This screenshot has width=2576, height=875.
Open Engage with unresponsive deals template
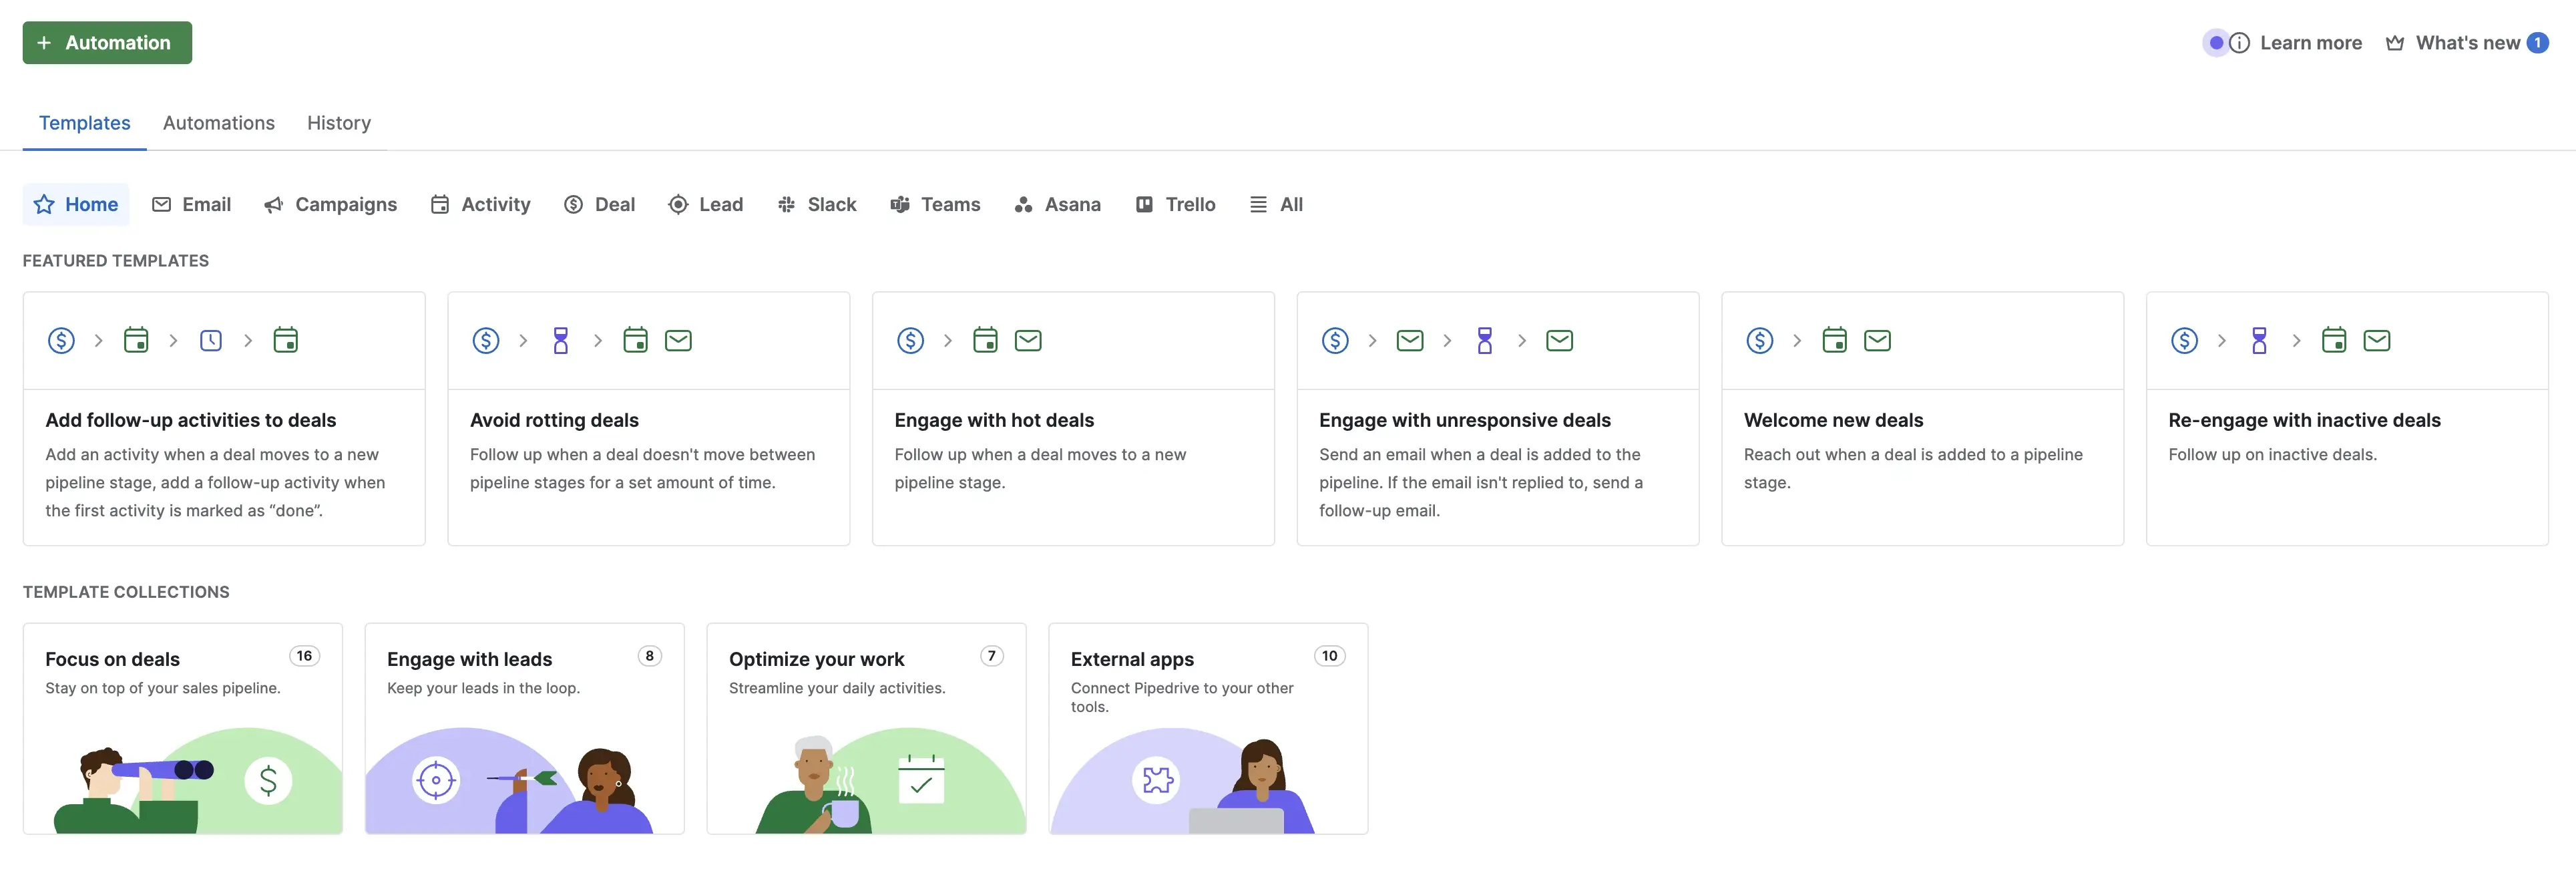(1497, 420)
